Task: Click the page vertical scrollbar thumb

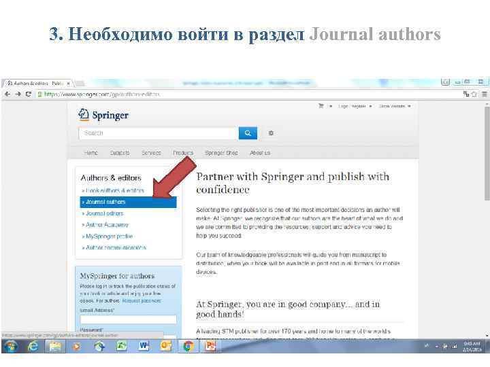Action: tap(487, 153)
